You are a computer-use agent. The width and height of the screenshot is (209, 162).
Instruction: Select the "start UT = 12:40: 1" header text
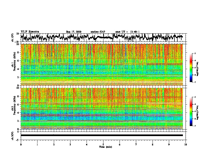click(x=127, y=32)
